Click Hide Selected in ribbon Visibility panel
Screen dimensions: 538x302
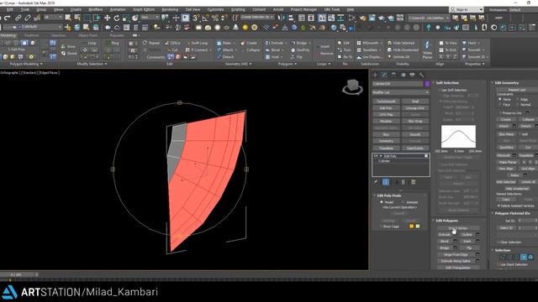401,43
